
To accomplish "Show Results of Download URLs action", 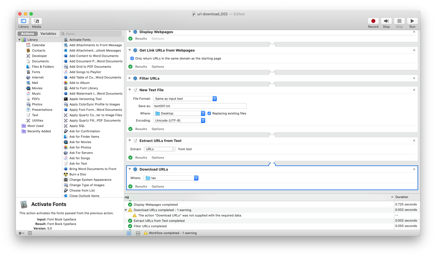I will click(x=141, y=186).
